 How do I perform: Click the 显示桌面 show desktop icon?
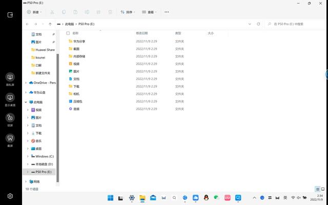click(10, 97)
